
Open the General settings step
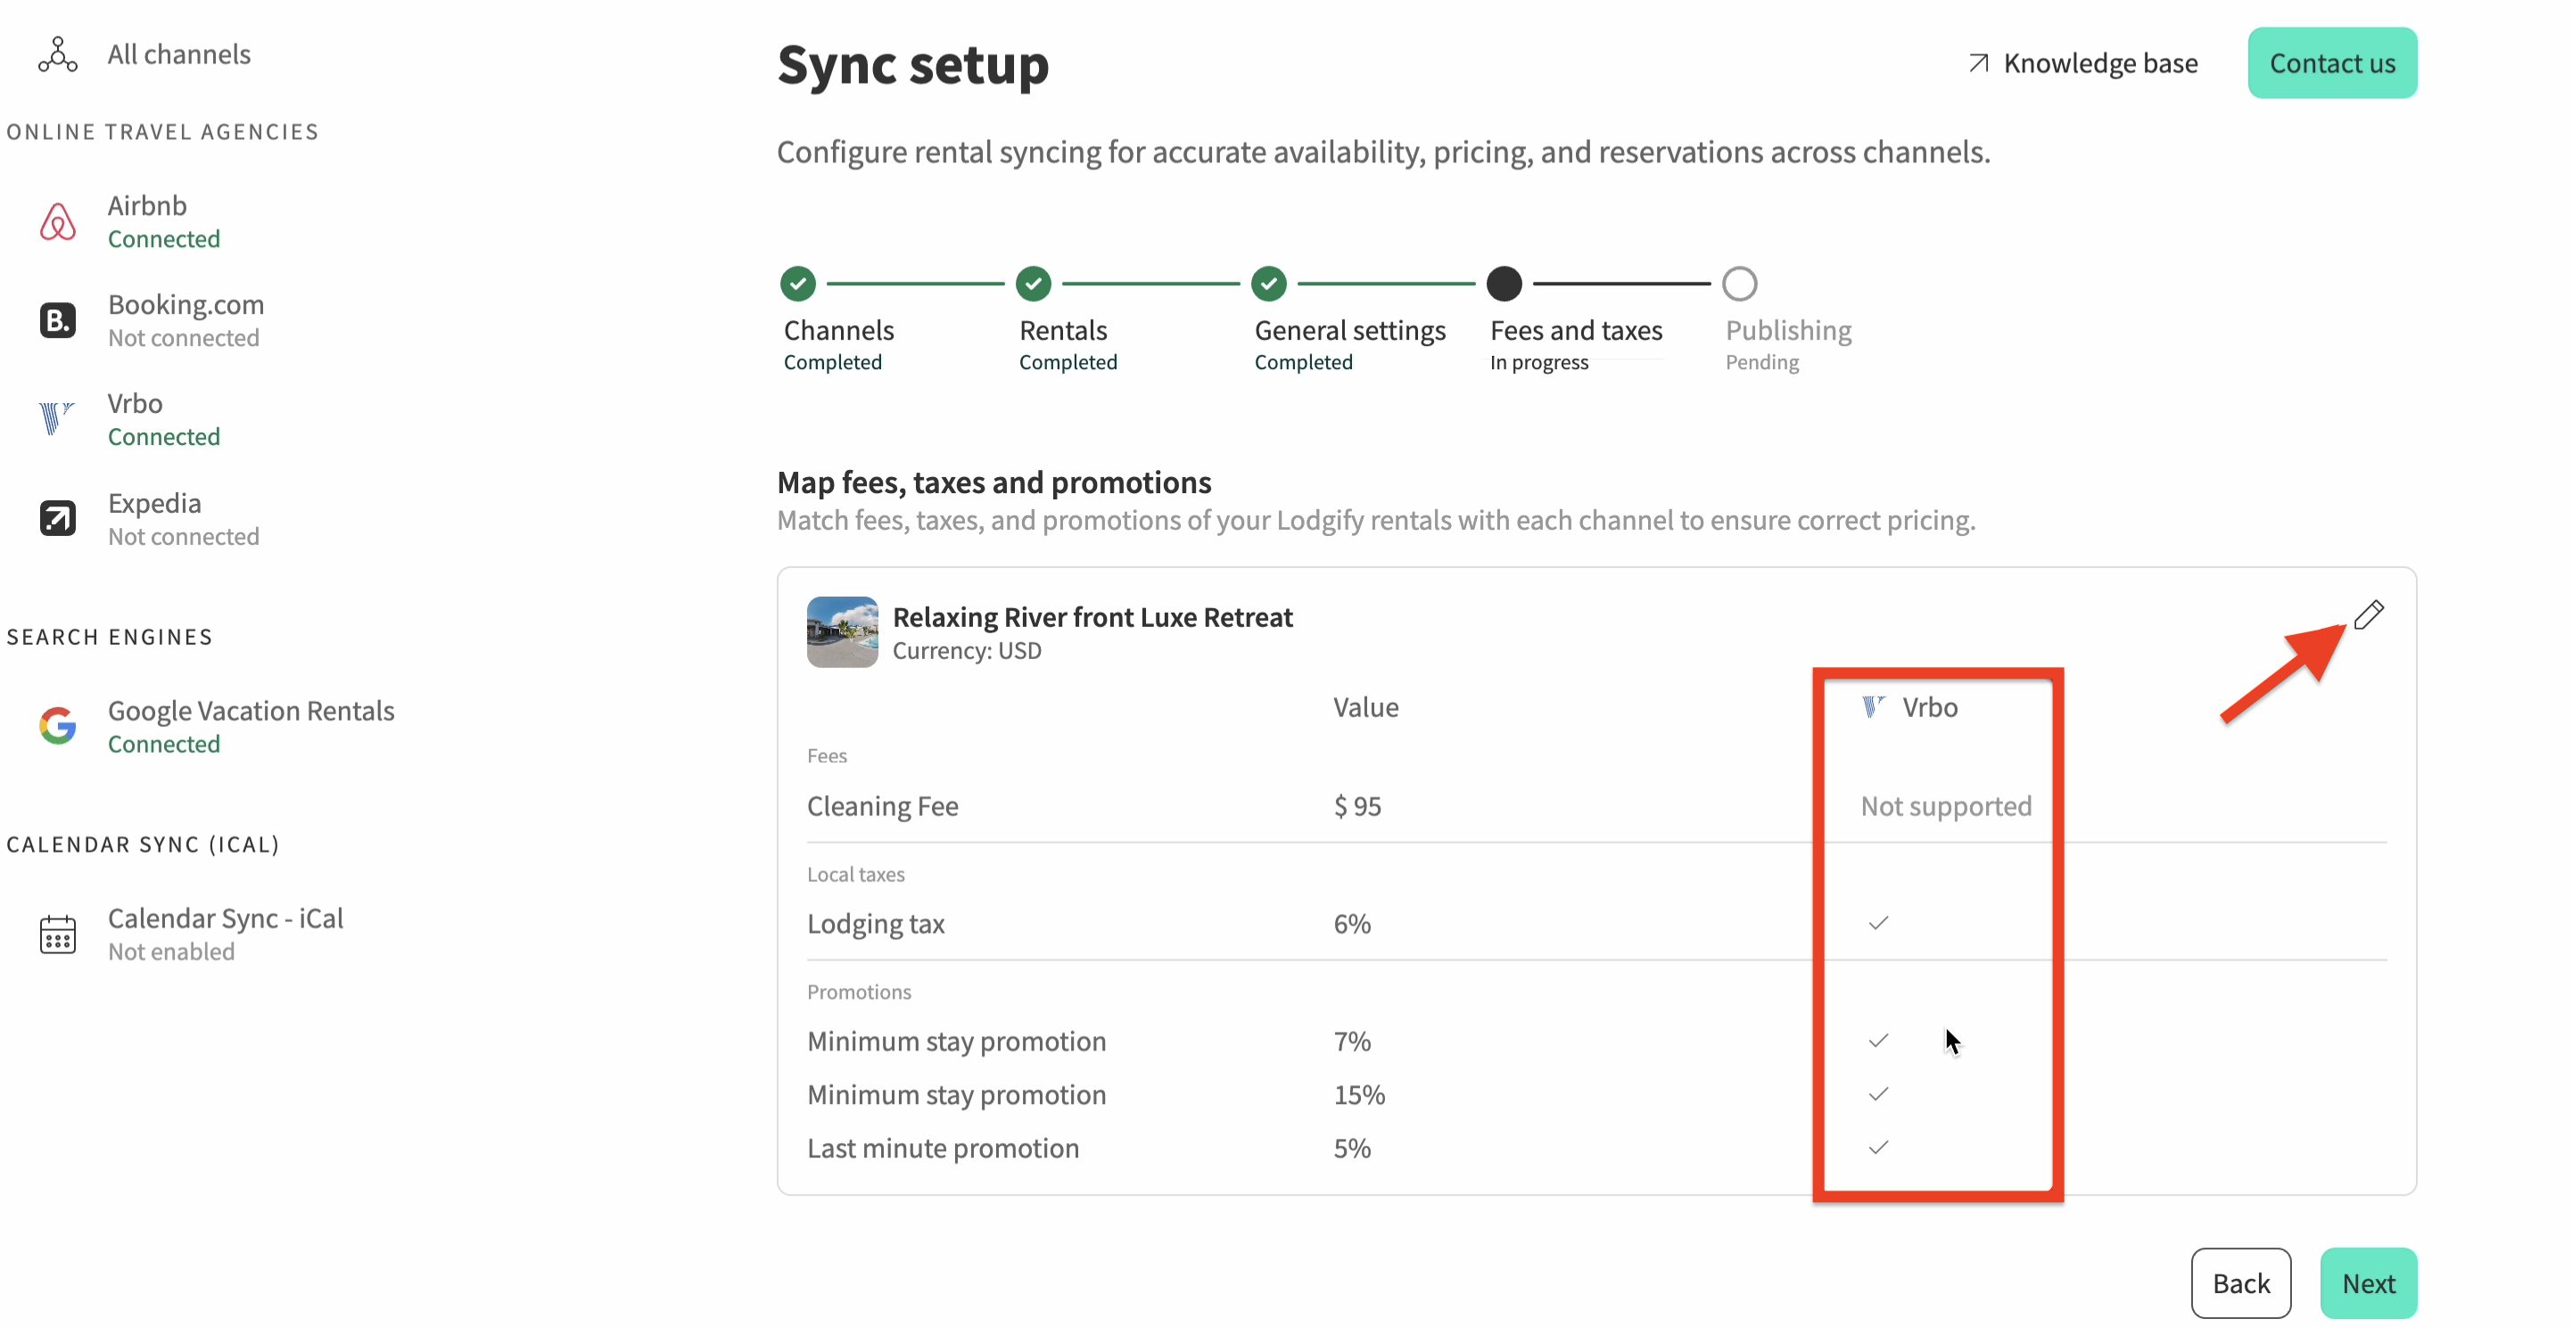point(1269,284)
